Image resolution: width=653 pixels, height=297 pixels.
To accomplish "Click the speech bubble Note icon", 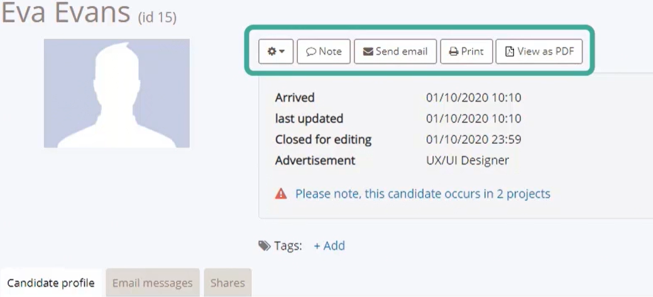I will (x=310, y=51).
